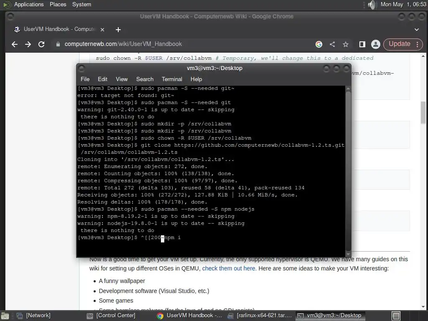Image resolution: width=428 pixels, height=321 pixels.
Task: Switch to UserVM Handbook Chrome taskbar entry
Action: click(190, 316)
